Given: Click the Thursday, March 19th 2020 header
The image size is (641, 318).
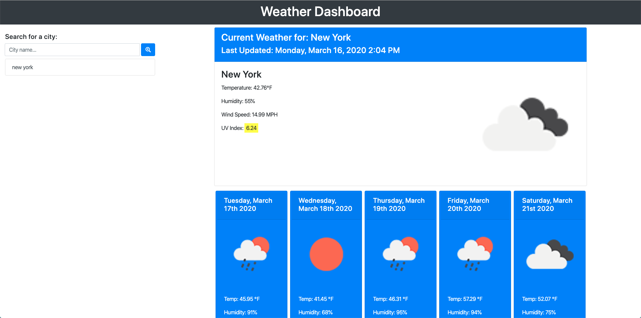Looking at the screenshot, I should 399,205.
